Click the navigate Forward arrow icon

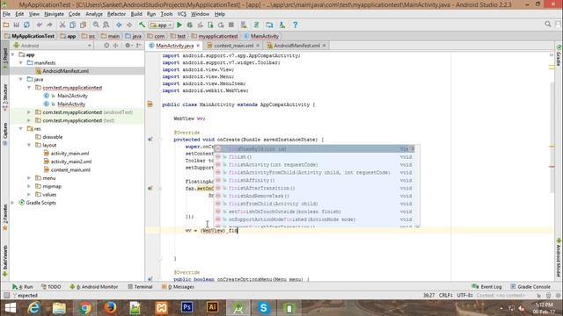[129, 25]
